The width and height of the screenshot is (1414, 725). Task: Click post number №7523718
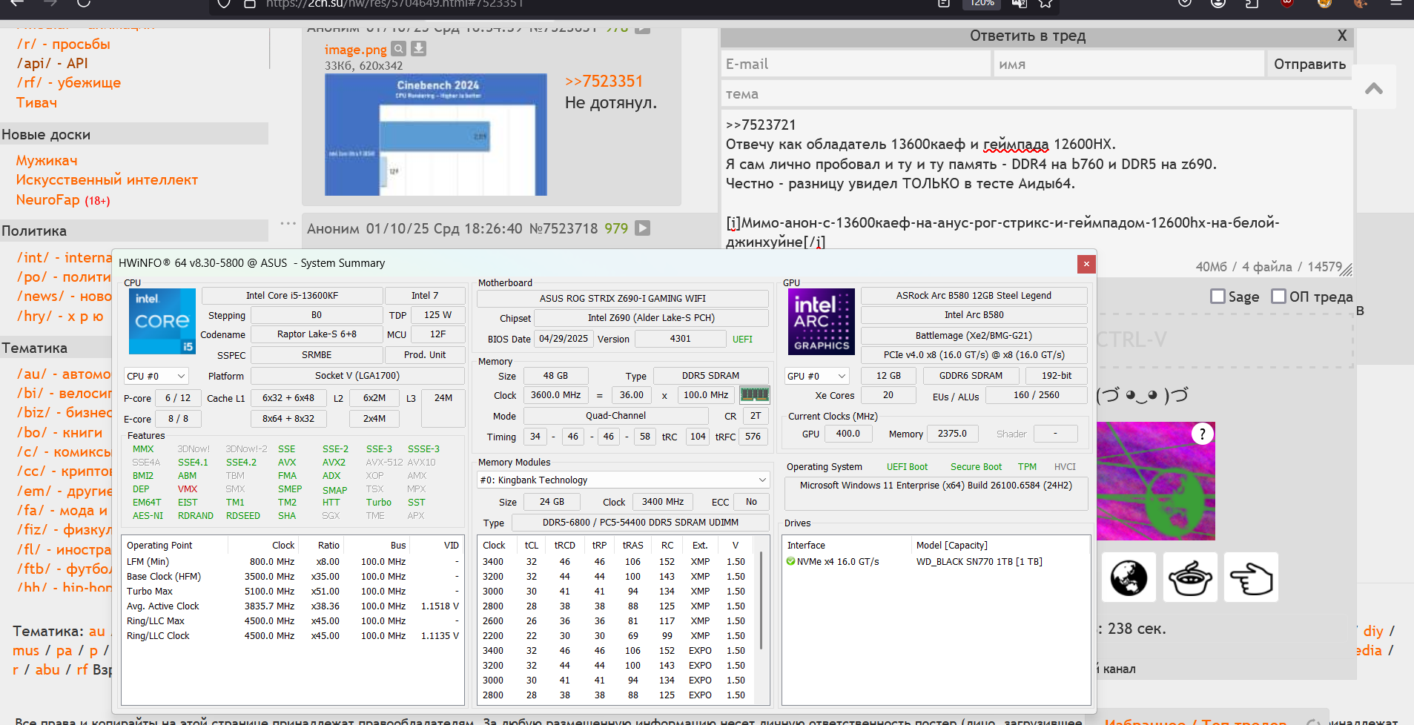[564, 228]
